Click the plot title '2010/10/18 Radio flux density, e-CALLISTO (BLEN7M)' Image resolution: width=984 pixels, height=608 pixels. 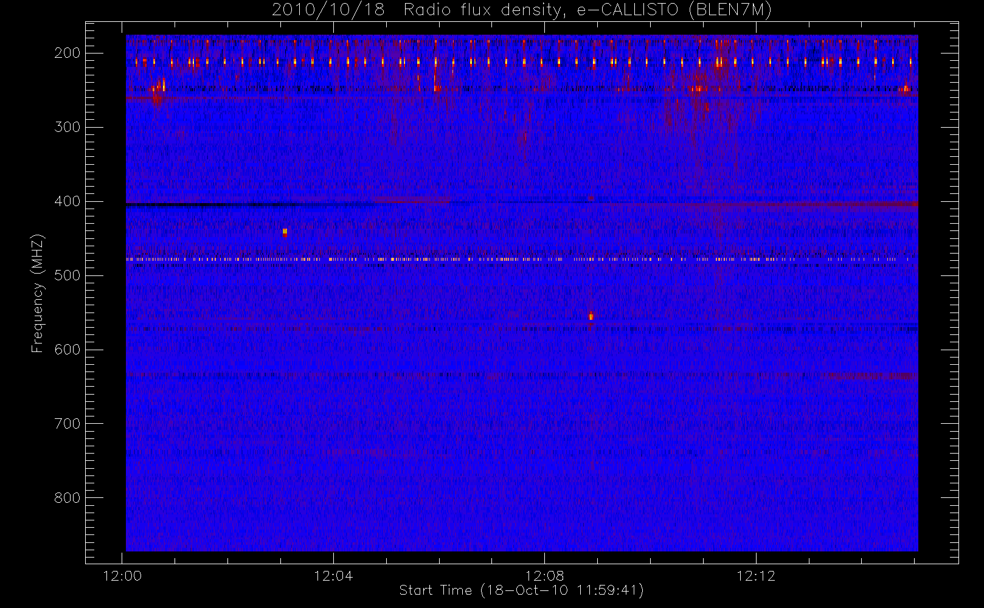pos(522,10)
